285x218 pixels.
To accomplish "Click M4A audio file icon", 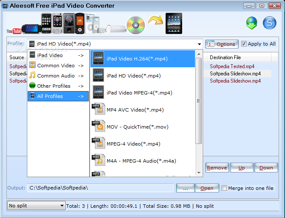I will coord(98,160).
